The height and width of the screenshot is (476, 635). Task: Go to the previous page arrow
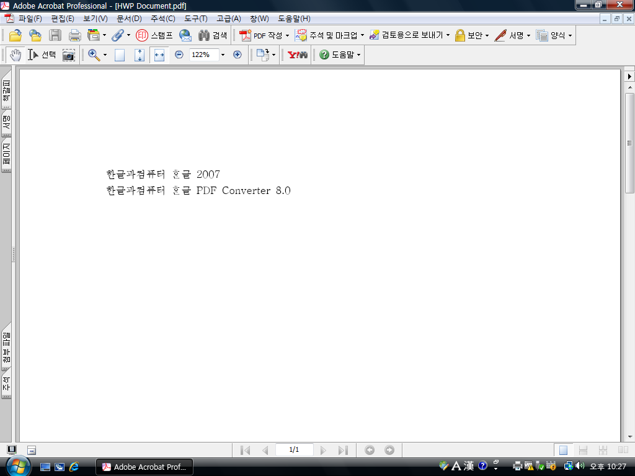(x=265, y=450)
